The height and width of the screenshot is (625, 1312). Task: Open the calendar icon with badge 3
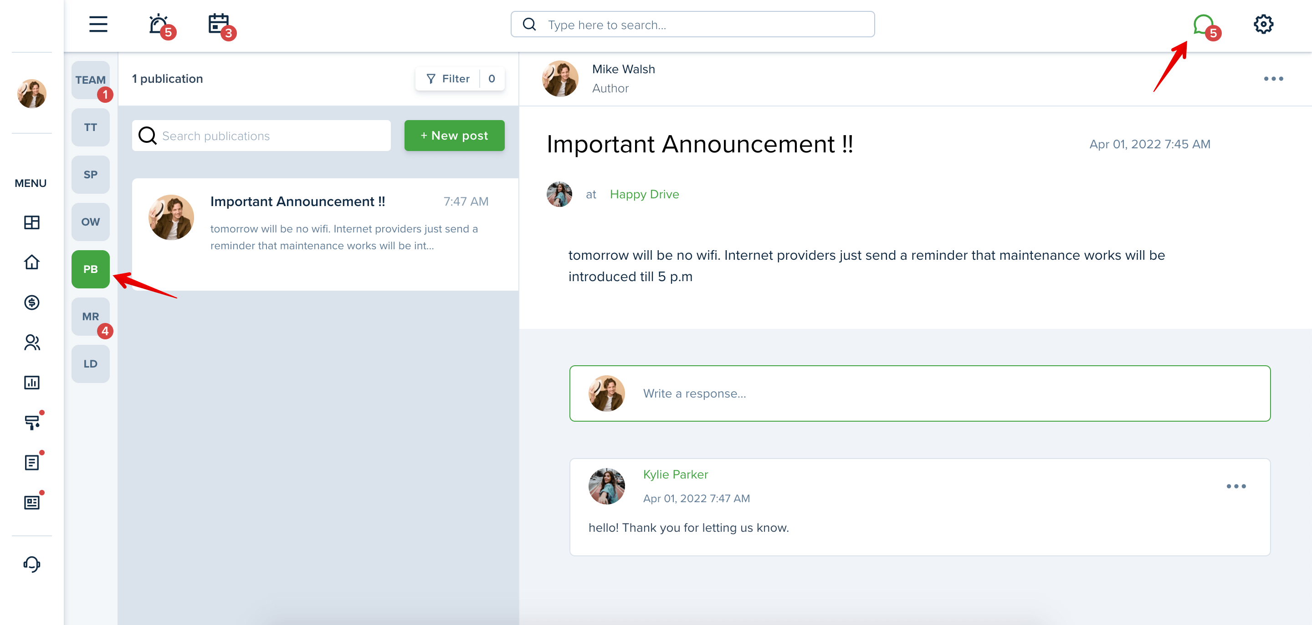pos(219,24)
